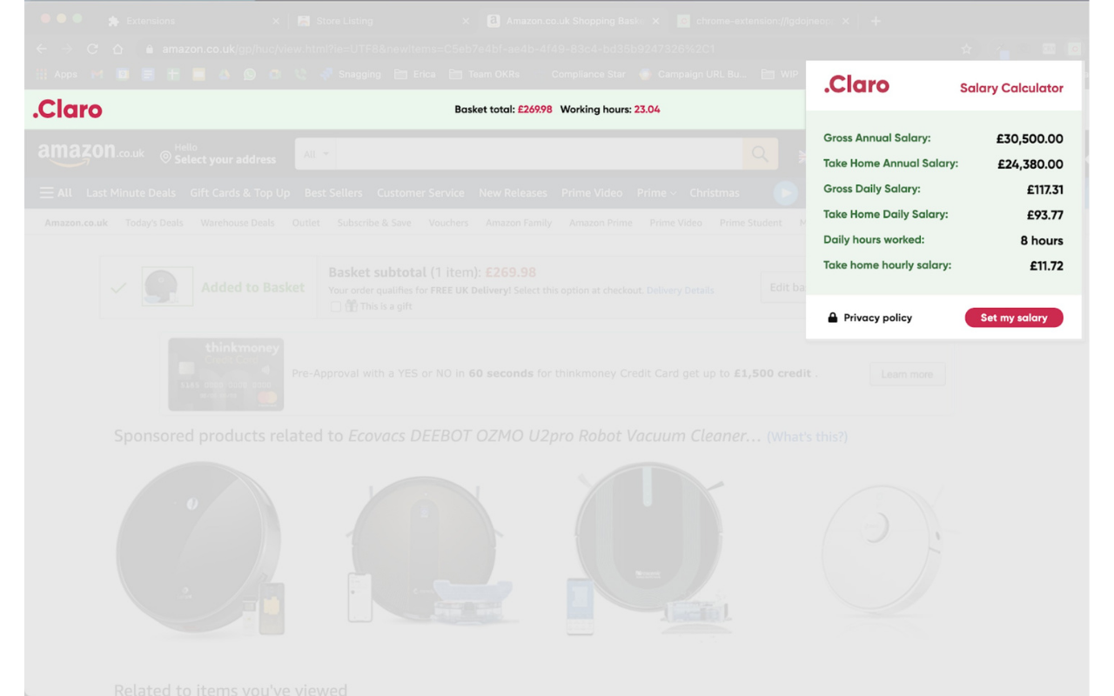Open Gift Cards & Top Up
The width and height of the screenshot is (1114, 696).
tap(240, 193)
